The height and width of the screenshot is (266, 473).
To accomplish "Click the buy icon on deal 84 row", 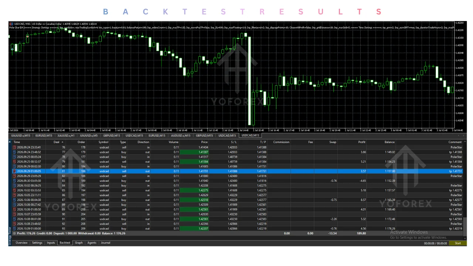I will click(x=14, y=186).
